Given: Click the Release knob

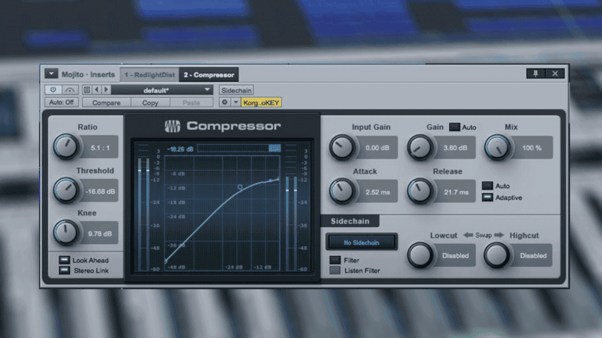Looking at the screenshot, I should 420,191.
